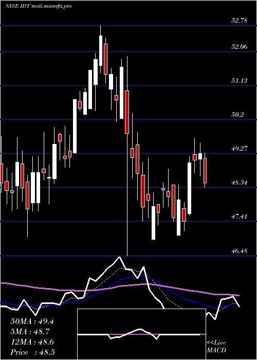Click the 46.48 price level label
The image size is (257, 360).
point(239,250)
